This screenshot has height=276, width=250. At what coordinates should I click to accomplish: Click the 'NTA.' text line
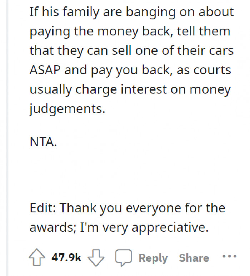(42, 143)
